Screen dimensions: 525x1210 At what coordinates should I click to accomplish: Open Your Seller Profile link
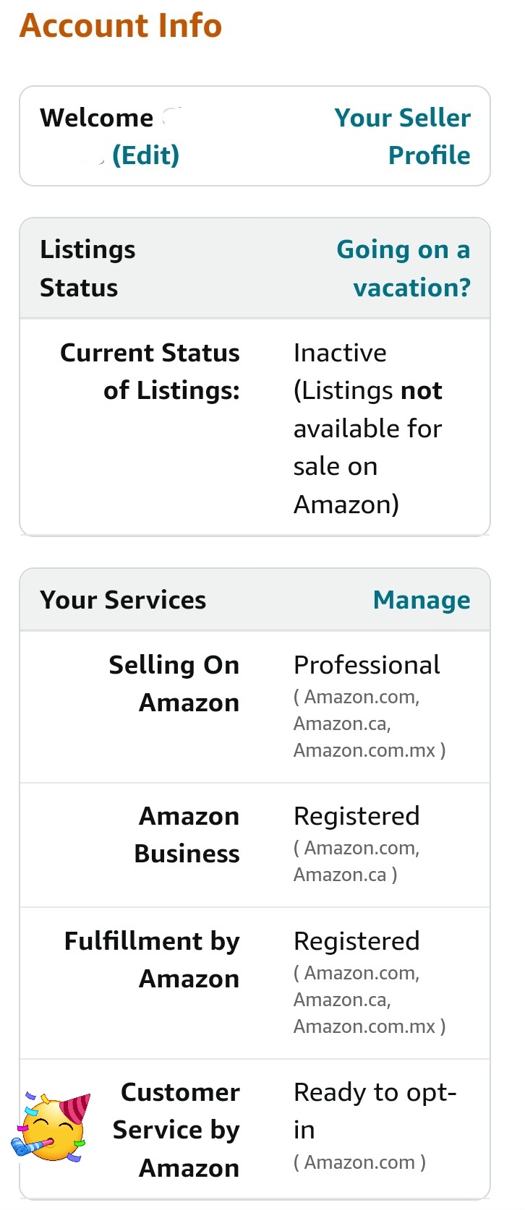click(x=402, y=137)
